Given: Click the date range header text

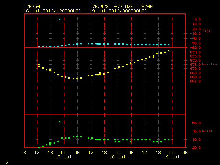Looking at the screenshot, I should tap(85, 11).
